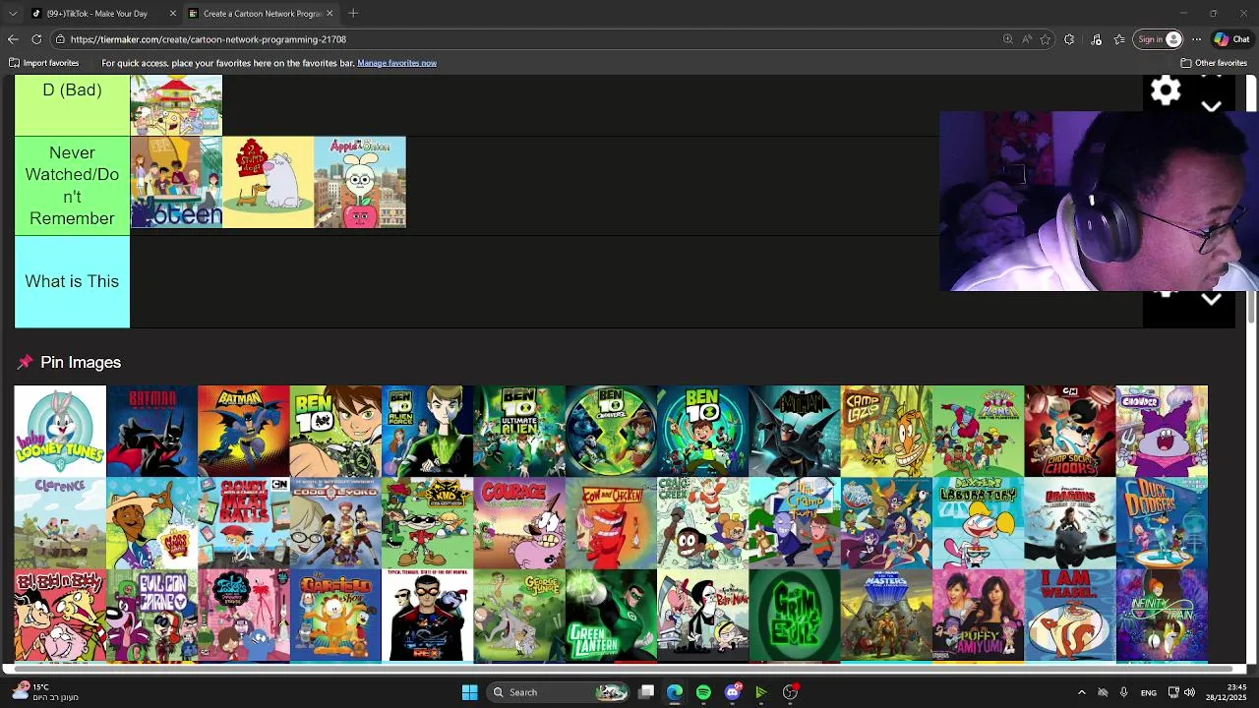Screen dimensions: 1259x708
Task: Select Grim & Evil image
Action: pyautogui.click(x=795, y=615)
